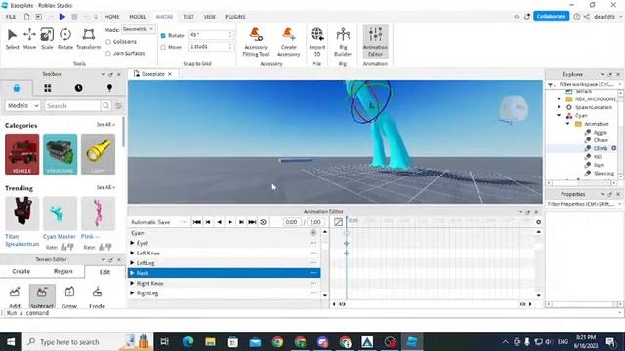Start playtest with the blue Play icon

point(62,17)
